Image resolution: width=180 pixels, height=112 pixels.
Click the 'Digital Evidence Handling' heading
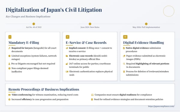pyautogui.click(x=143, y=43)
